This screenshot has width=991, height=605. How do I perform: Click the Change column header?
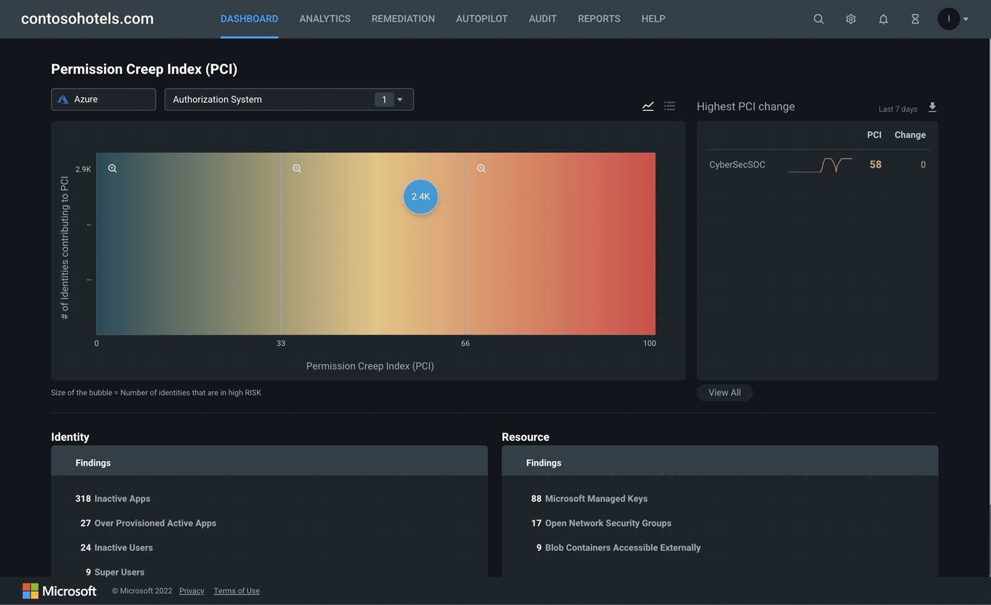(x=910, y=135)
